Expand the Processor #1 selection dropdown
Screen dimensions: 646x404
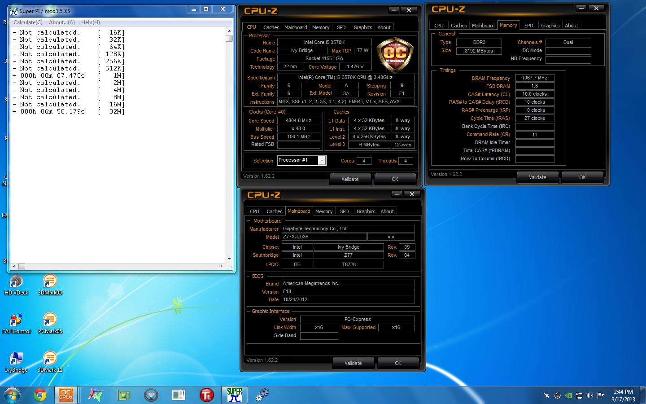click(x=322, y=161)
